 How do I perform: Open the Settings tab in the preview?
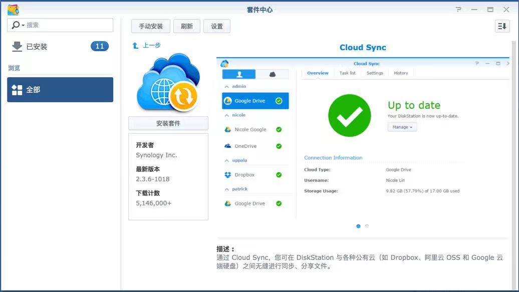[375, 73]
